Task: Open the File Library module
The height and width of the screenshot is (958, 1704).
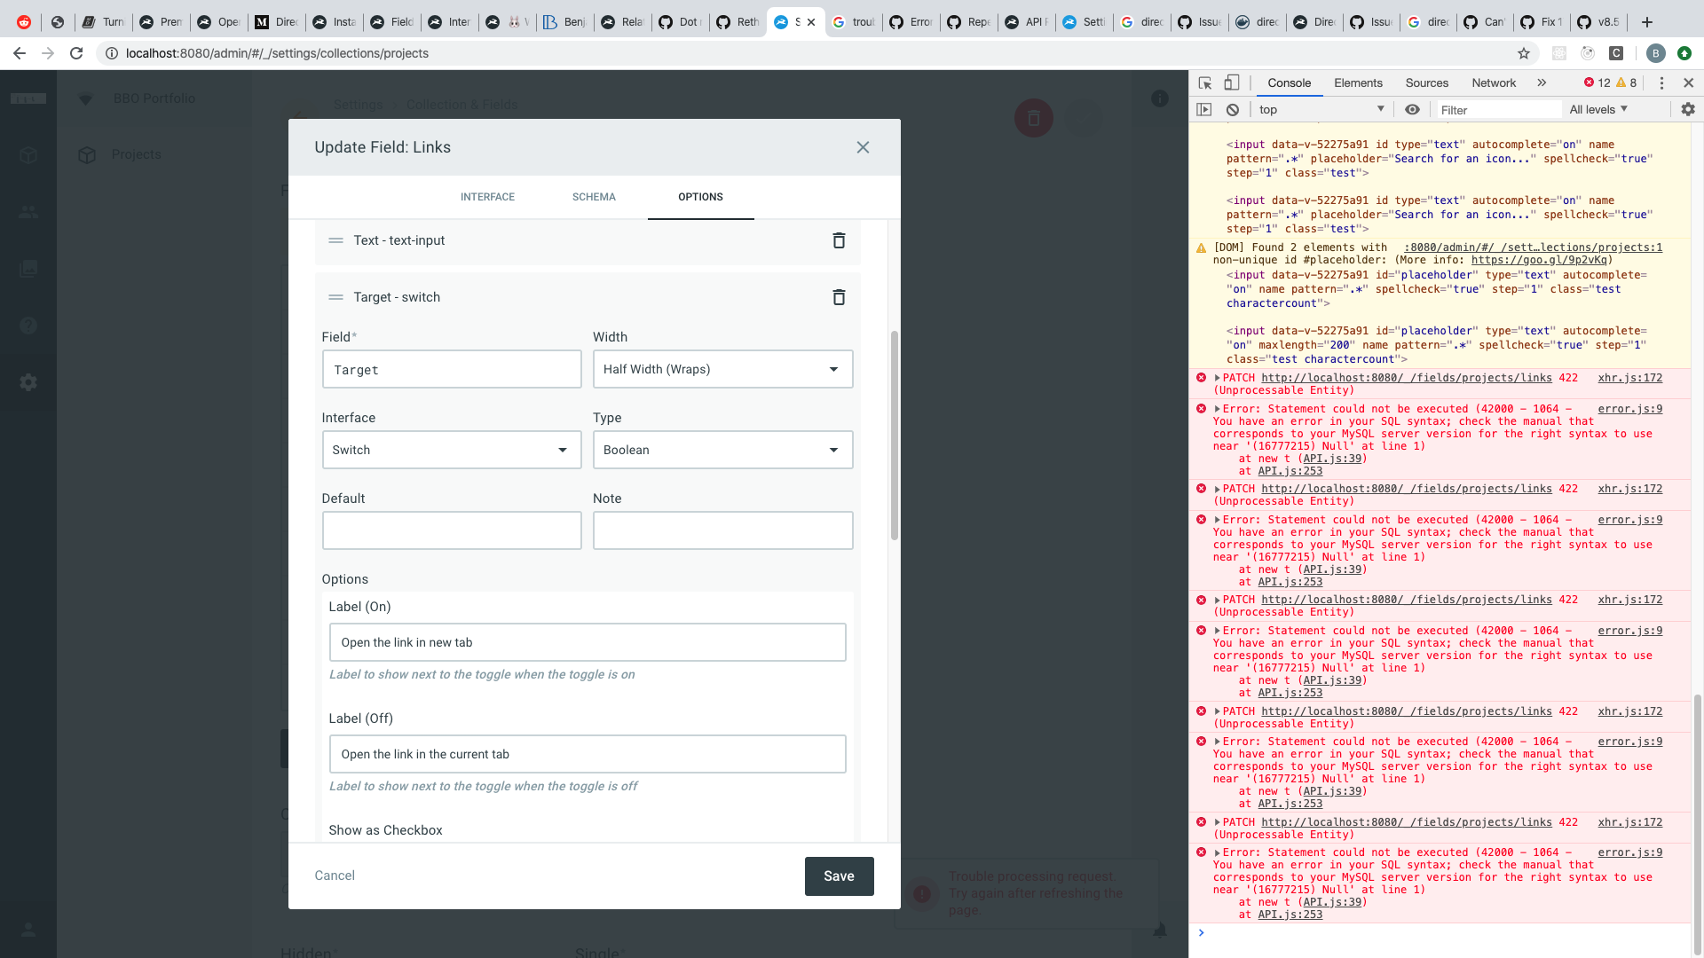Action: [x=28, y=270]
